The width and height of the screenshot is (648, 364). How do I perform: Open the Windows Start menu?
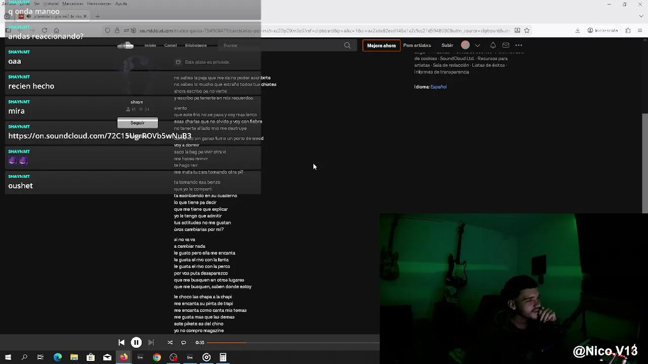pyautogui.click(x=8, y=357)
